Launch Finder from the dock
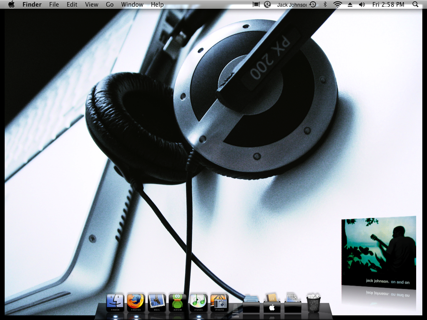427x320 pixels. point(115,302)
